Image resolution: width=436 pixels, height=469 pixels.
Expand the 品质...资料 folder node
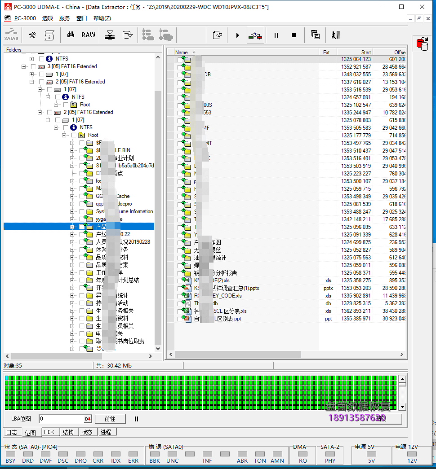(72, 257)
